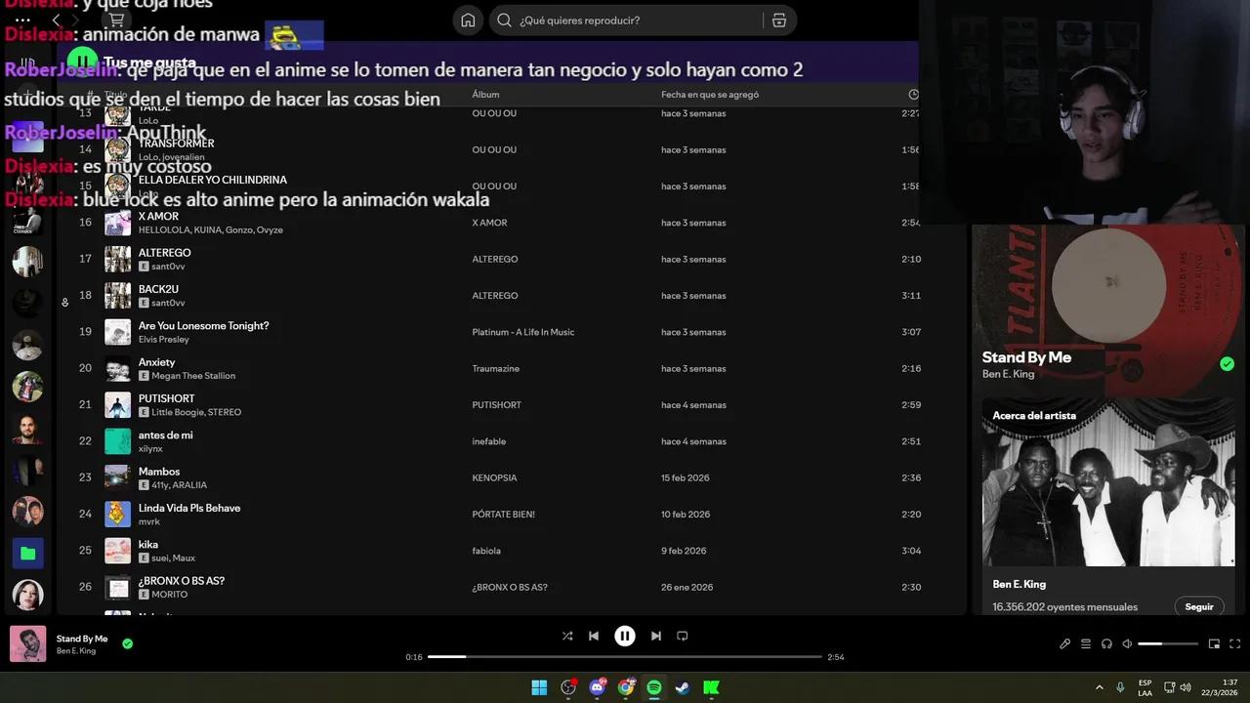Open the green folder in library sidebar

pos(27,554)
